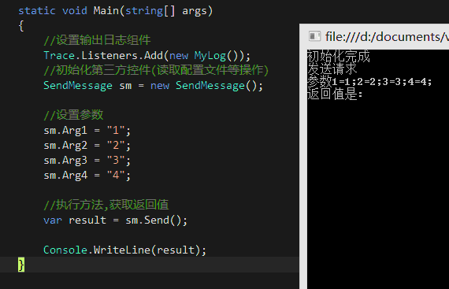Click the sm.Send() method call
Image resolution: width=449 pixels, height=289 pixels.
pyautogui.click(x=156, y=220)
